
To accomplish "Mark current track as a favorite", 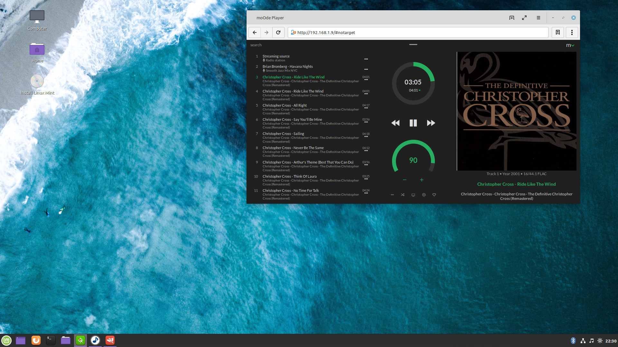I will pyautogui.click(x=434, y=195).
